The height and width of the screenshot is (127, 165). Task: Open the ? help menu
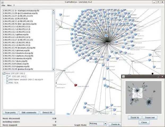14,5
